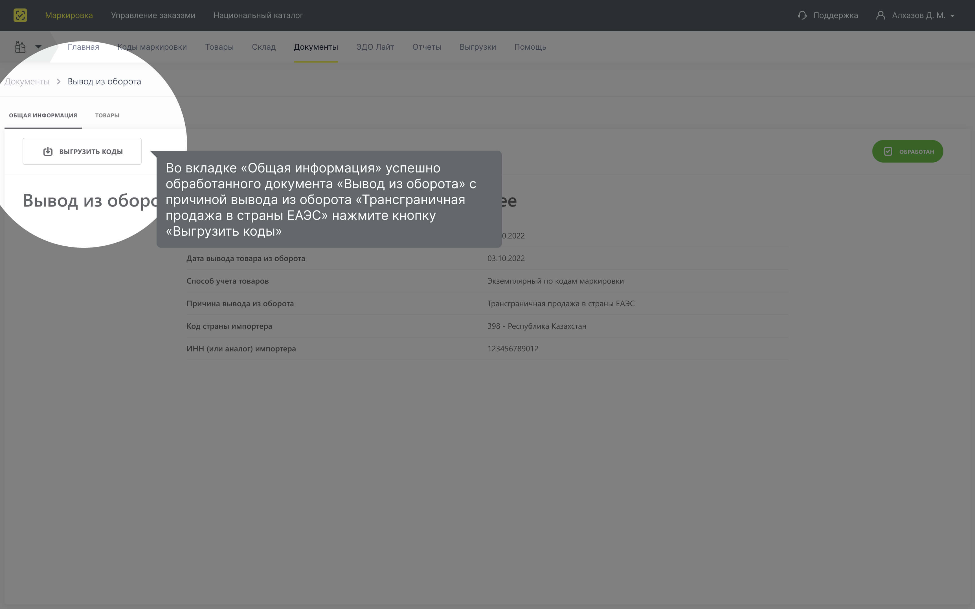The width and height of the screenshot is (975, 609).
Task: Open Управление заказами section
Action: click(x=153, y=15)
